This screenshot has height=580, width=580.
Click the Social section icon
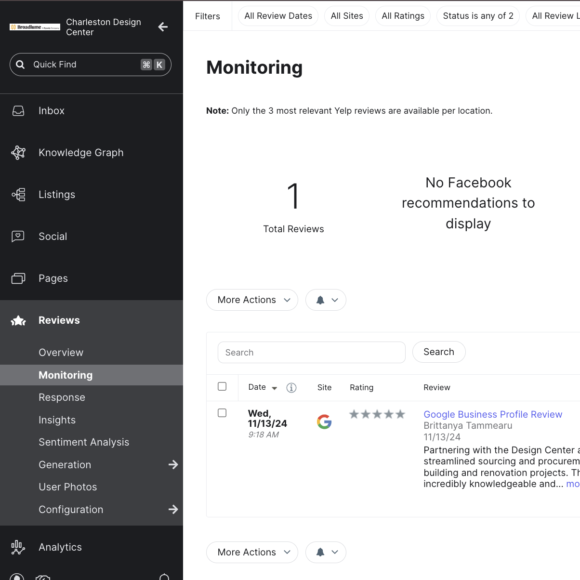[18, 236]
